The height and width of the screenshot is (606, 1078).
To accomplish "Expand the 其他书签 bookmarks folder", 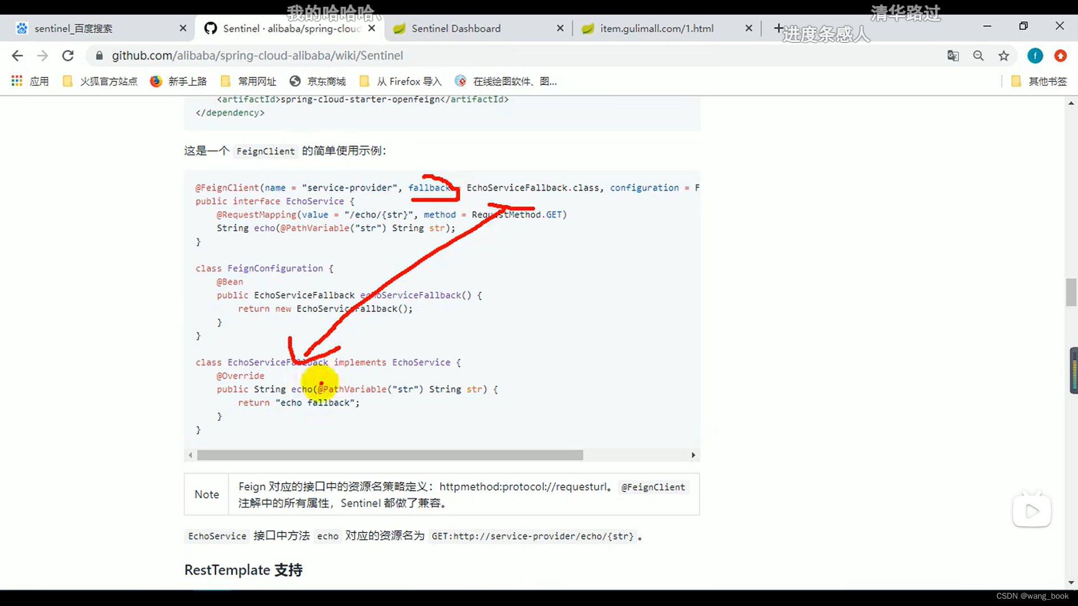I will pyautogui.click(x=1039, y=81).
